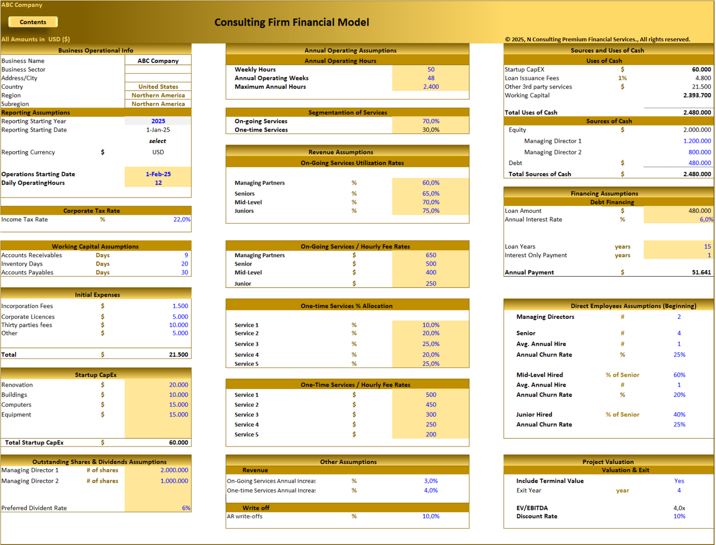Select Service 5 hourly fee 200
This screenshot has height=545, width=716.
(x=431, y=435)
